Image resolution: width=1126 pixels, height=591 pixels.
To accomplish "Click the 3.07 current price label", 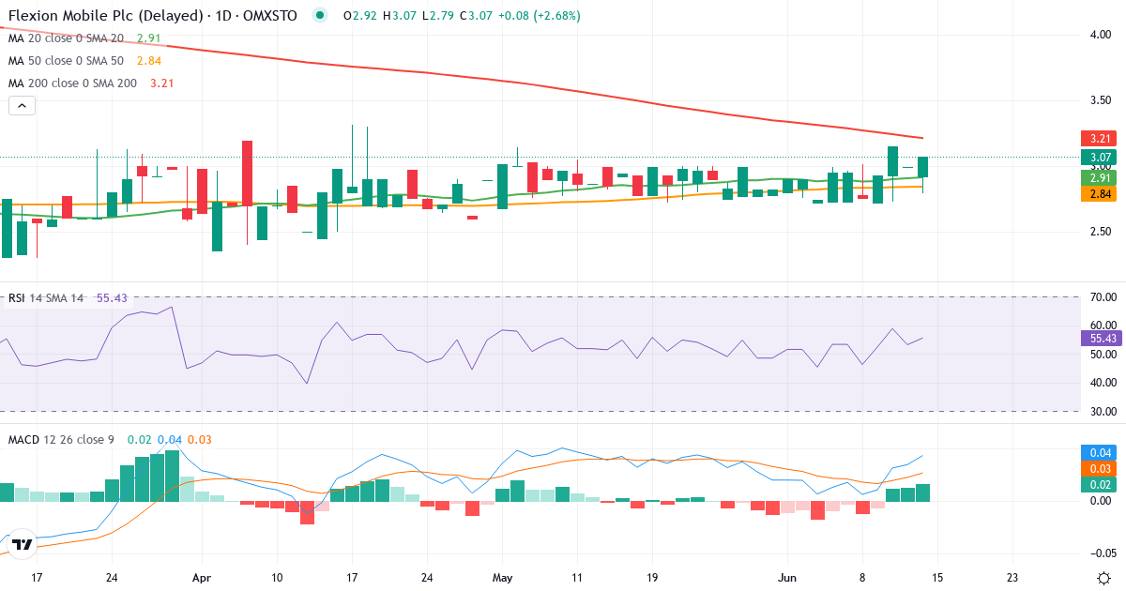I will (1100, 158).
